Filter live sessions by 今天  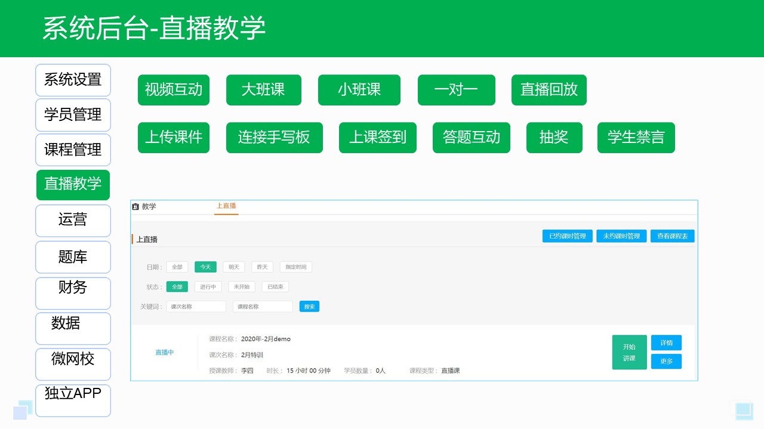pos(205,267)
